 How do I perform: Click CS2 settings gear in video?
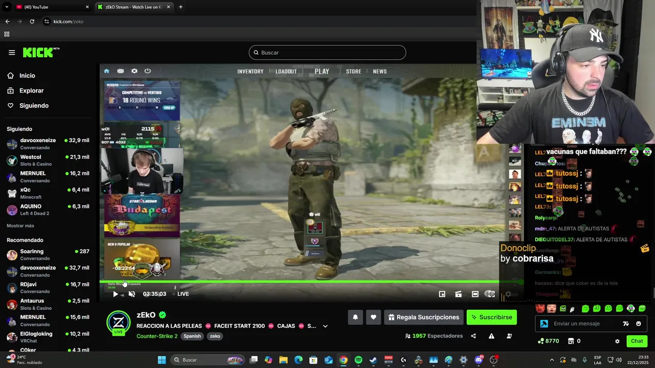coord(134,71)
